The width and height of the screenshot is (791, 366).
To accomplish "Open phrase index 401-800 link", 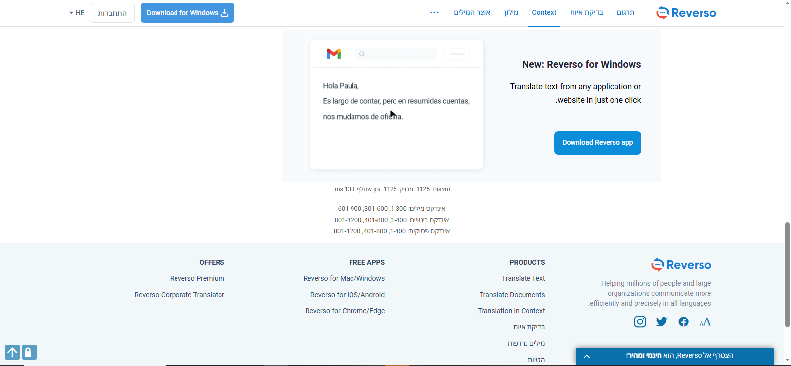I will click(x=375, y=231).
